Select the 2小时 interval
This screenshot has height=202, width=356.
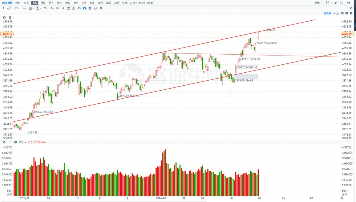point(134,3)
